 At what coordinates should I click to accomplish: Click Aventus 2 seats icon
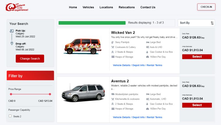(x=113, y=104)
